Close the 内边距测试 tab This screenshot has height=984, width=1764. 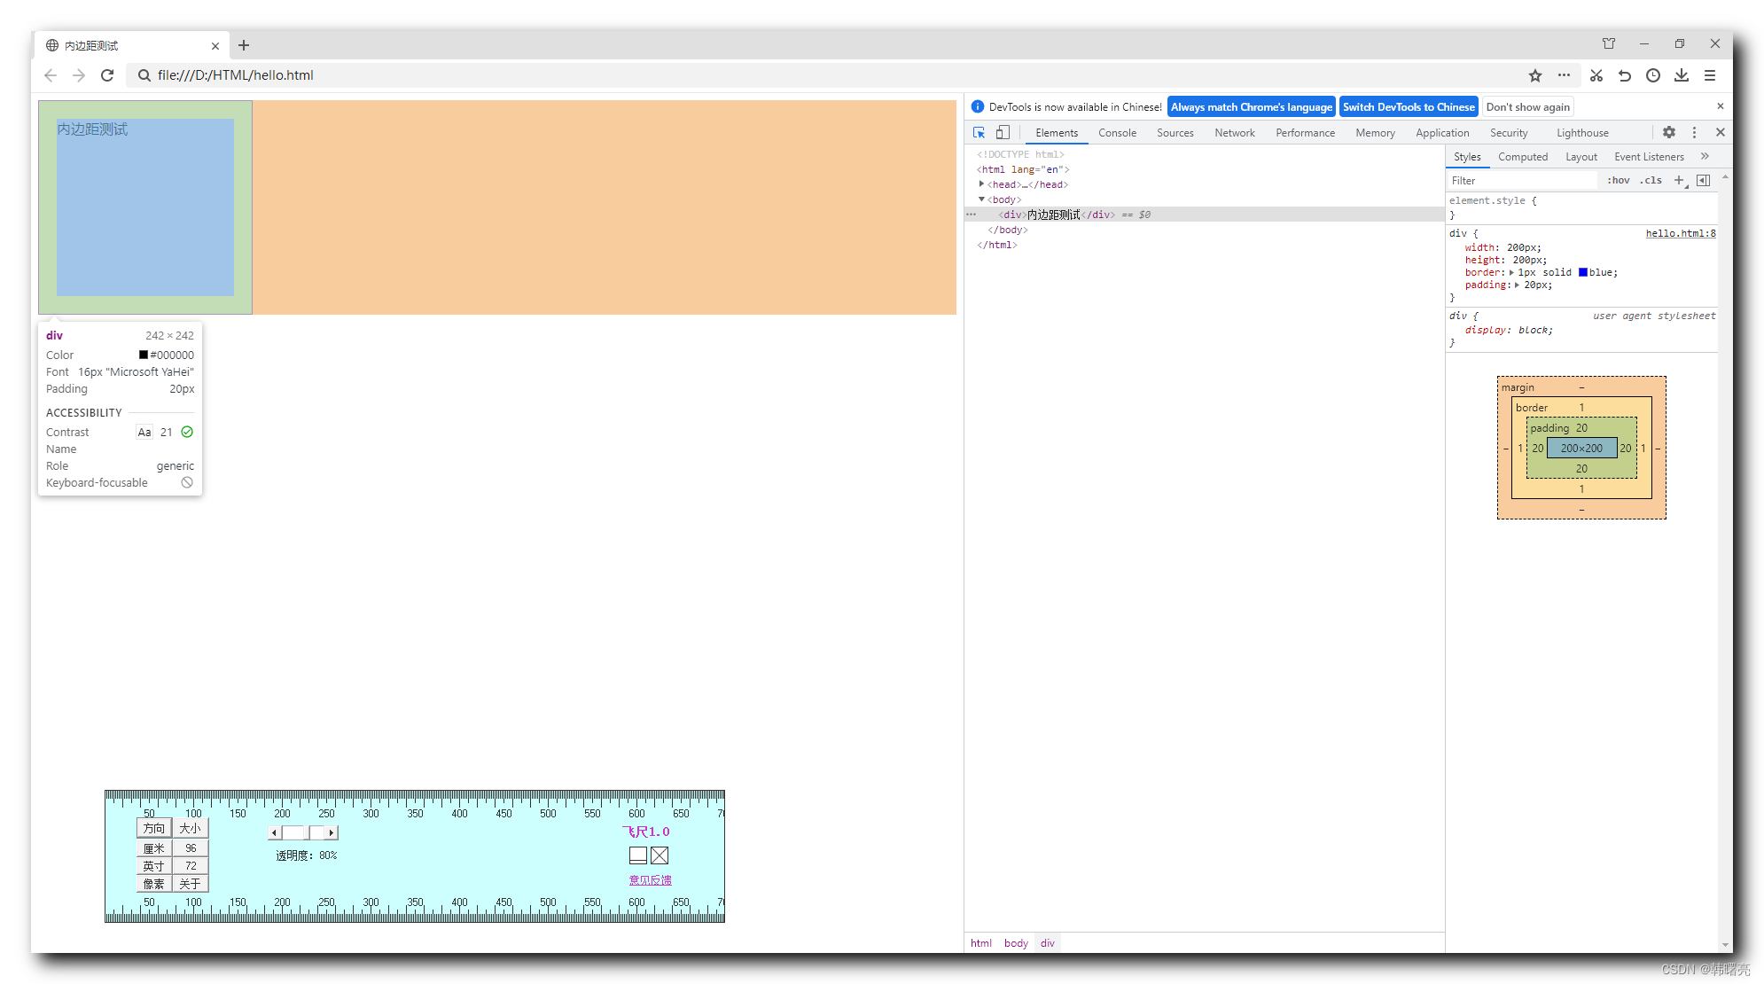coord(215,46)
